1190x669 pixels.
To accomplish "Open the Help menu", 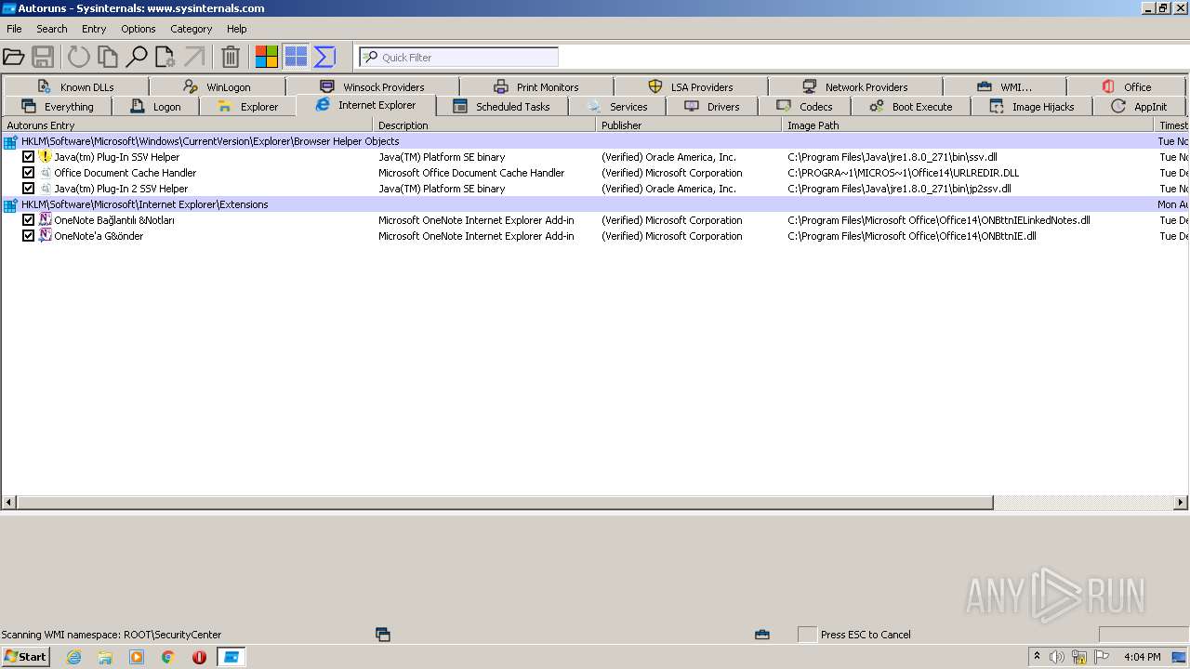I will click(x=237, y=29).
